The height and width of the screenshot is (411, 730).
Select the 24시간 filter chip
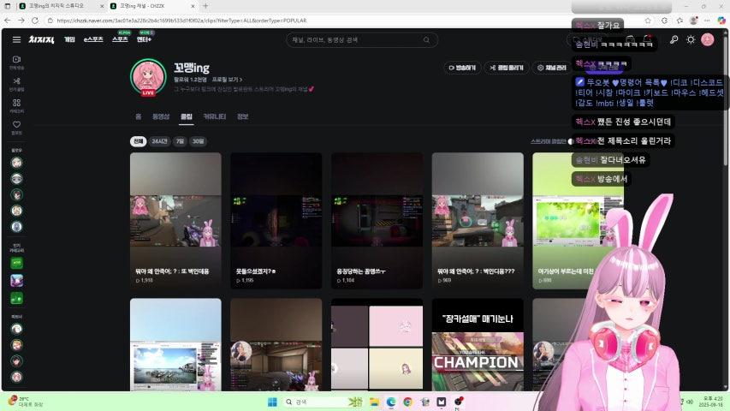(x=159, y=141)
